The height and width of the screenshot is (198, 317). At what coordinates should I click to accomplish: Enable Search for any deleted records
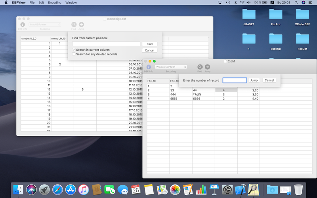coord(74,54)
